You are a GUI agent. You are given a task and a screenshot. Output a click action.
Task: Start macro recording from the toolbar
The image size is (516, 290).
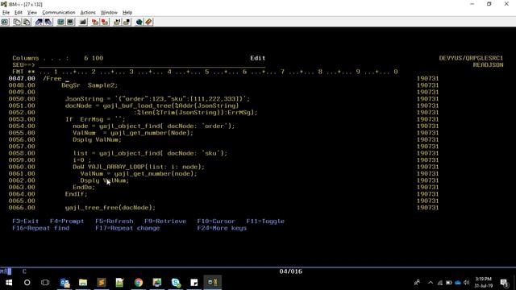click(95, 22)
